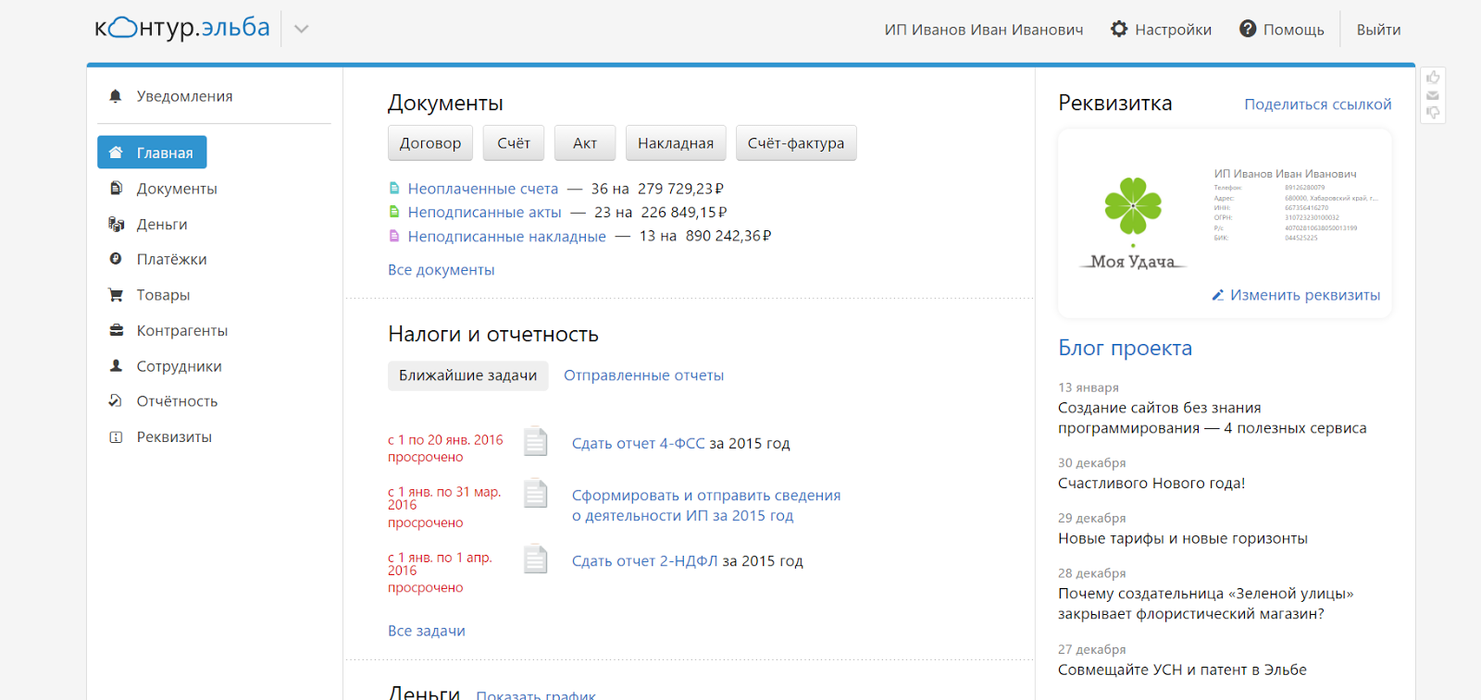Create a new Договор

coord(430,143)
